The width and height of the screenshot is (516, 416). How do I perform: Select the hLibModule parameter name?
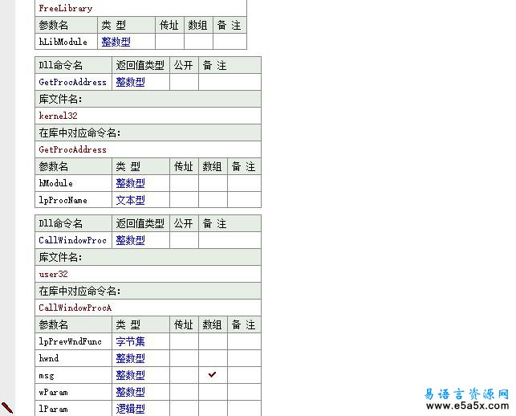[63, 42]
